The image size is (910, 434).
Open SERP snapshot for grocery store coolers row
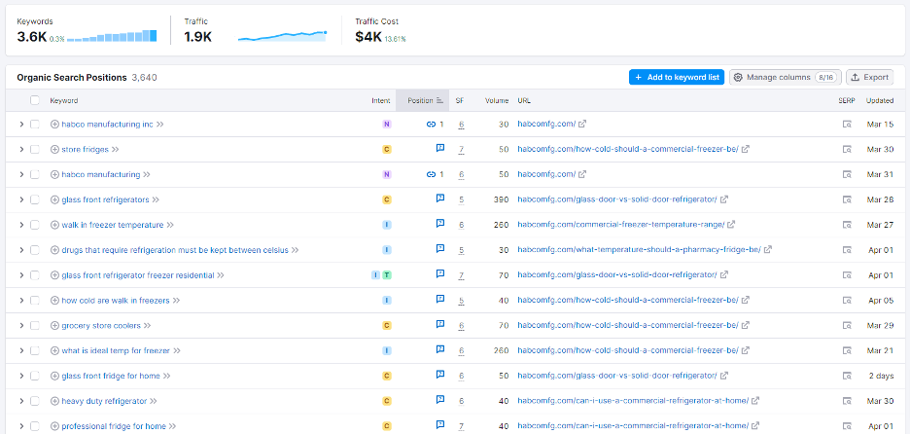tap(847, 325)
